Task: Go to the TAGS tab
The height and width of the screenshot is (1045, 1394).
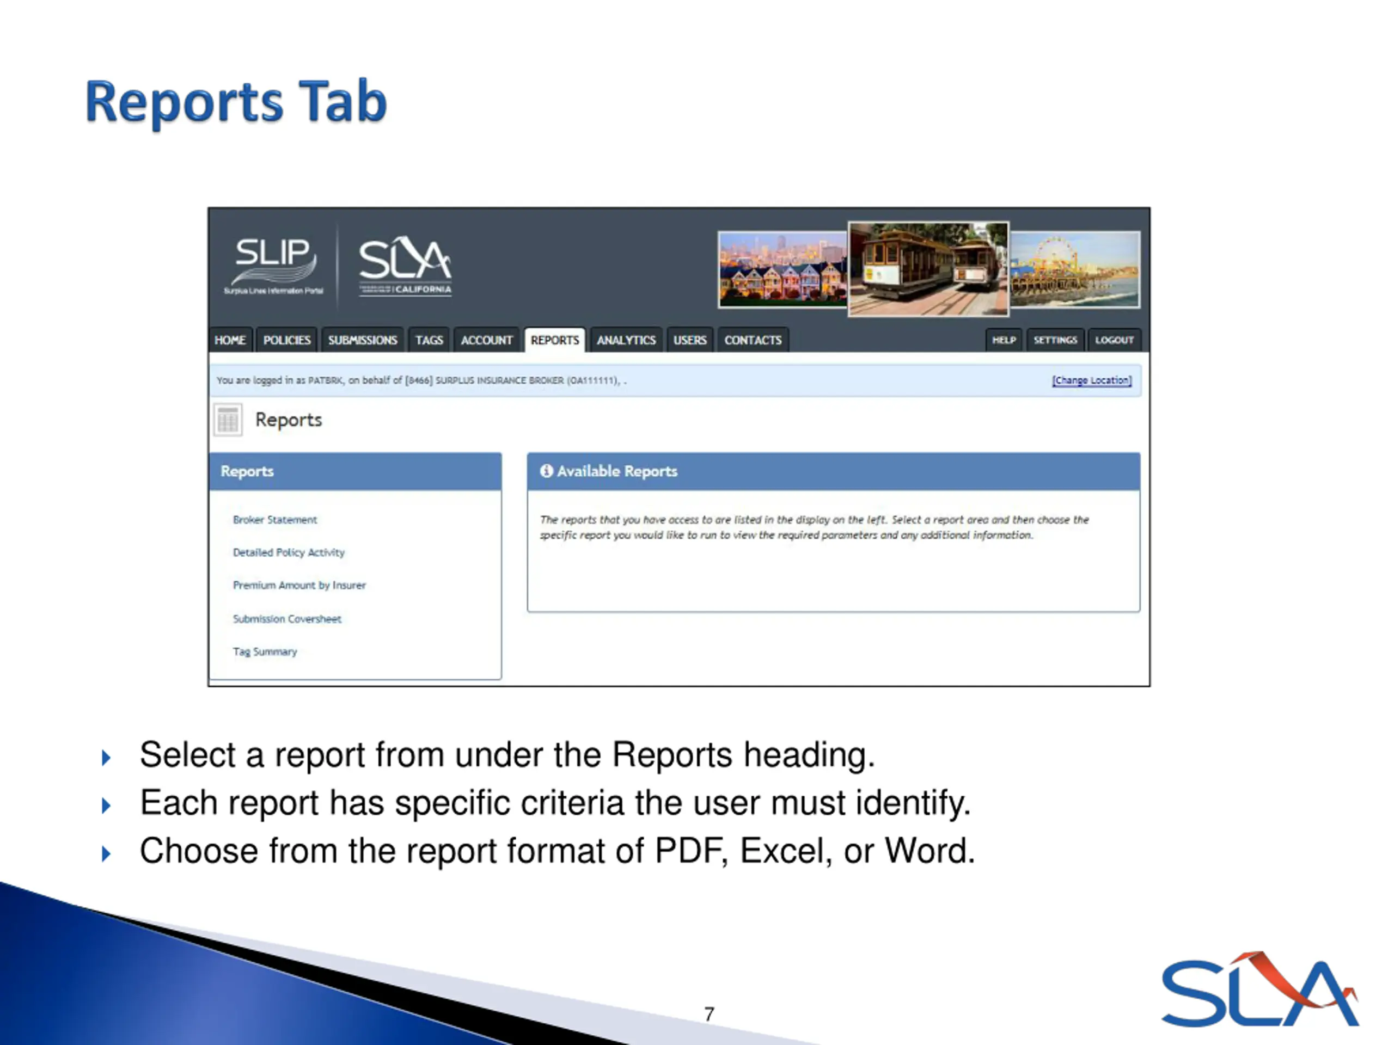Action: click(x=429, y=340)
